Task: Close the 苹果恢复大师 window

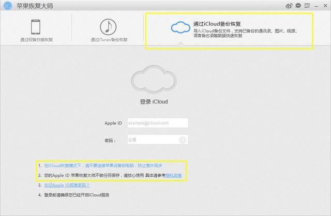Action: tap(325, 6)
